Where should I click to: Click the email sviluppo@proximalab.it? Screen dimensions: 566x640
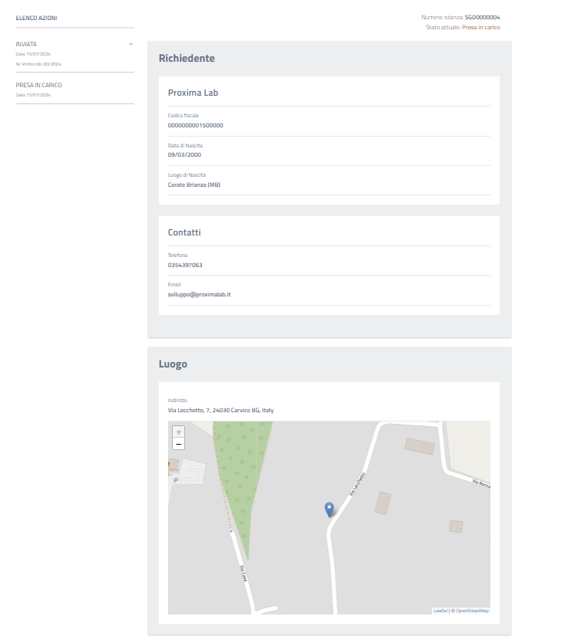coord(200,295)
